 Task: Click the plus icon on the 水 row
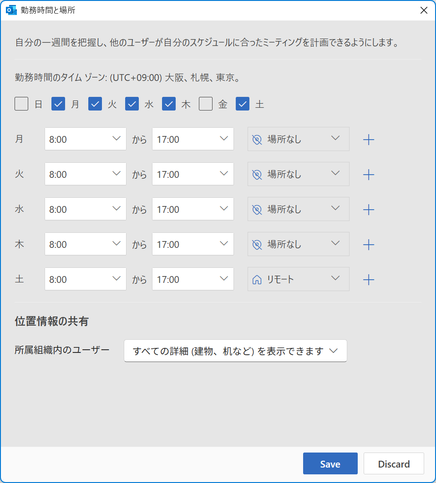369,209
